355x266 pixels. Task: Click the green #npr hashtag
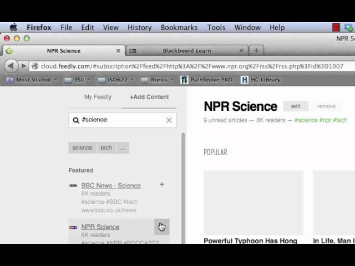click(325, 120)
